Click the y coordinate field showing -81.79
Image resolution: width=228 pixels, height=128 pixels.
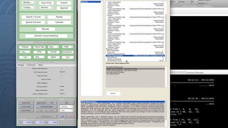tap(40, 122)
